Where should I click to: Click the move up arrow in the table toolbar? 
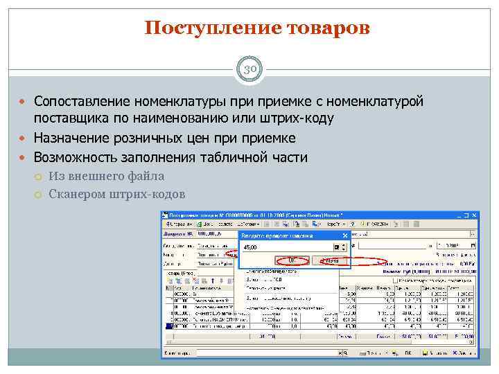(x=213, y=281)
